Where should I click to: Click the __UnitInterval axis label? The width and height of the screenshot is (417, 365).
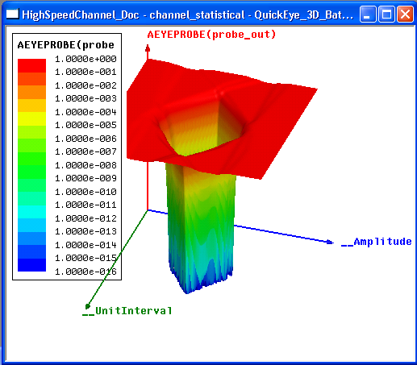coord(127,311)
